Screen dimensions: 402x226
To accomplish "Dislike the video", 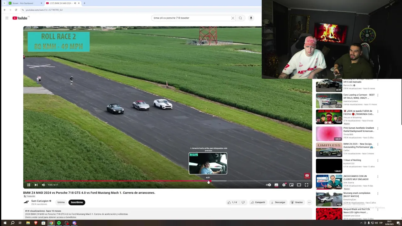I will tap(243, 202).
